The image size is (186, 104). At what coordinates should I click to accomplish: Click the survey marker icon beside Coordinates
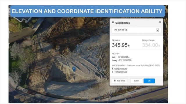pos(113,23)
